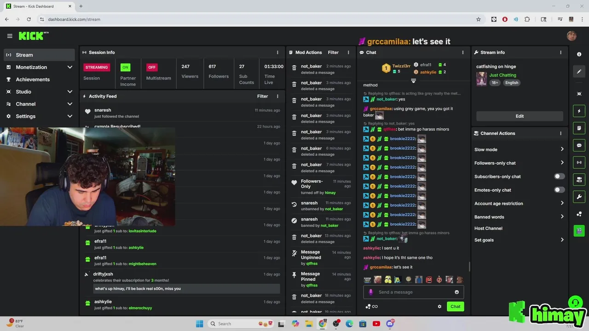Select the three-dots cluster icon in right sidebar
The height and width of the screenshot is (331, 589).
pos(579,214)
